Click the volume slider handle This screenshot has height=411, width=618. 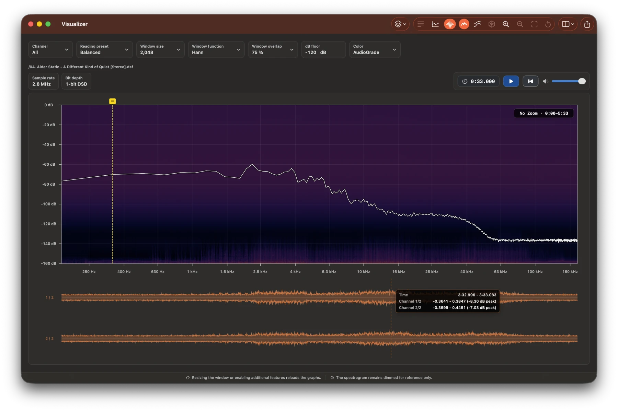(582, 81)
